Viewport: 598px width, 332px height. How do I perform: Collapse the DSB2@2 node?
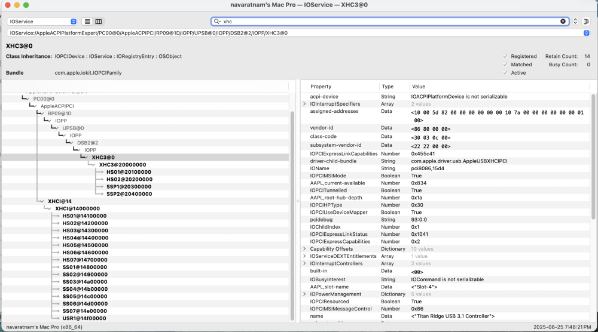click(x=72, y=143)
